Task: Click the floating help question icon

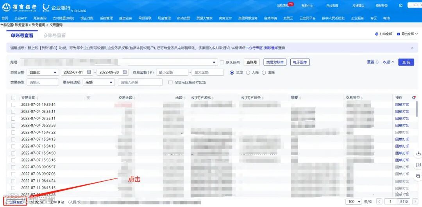Action: tap(418, 164)
